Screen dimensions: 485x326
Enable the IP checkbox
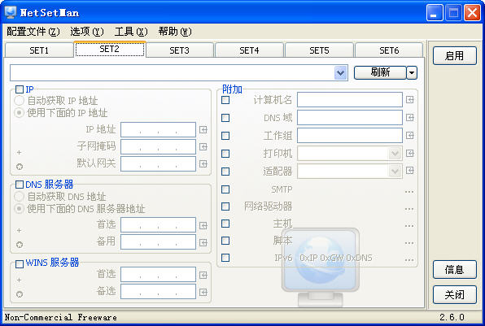pos(20,89)
